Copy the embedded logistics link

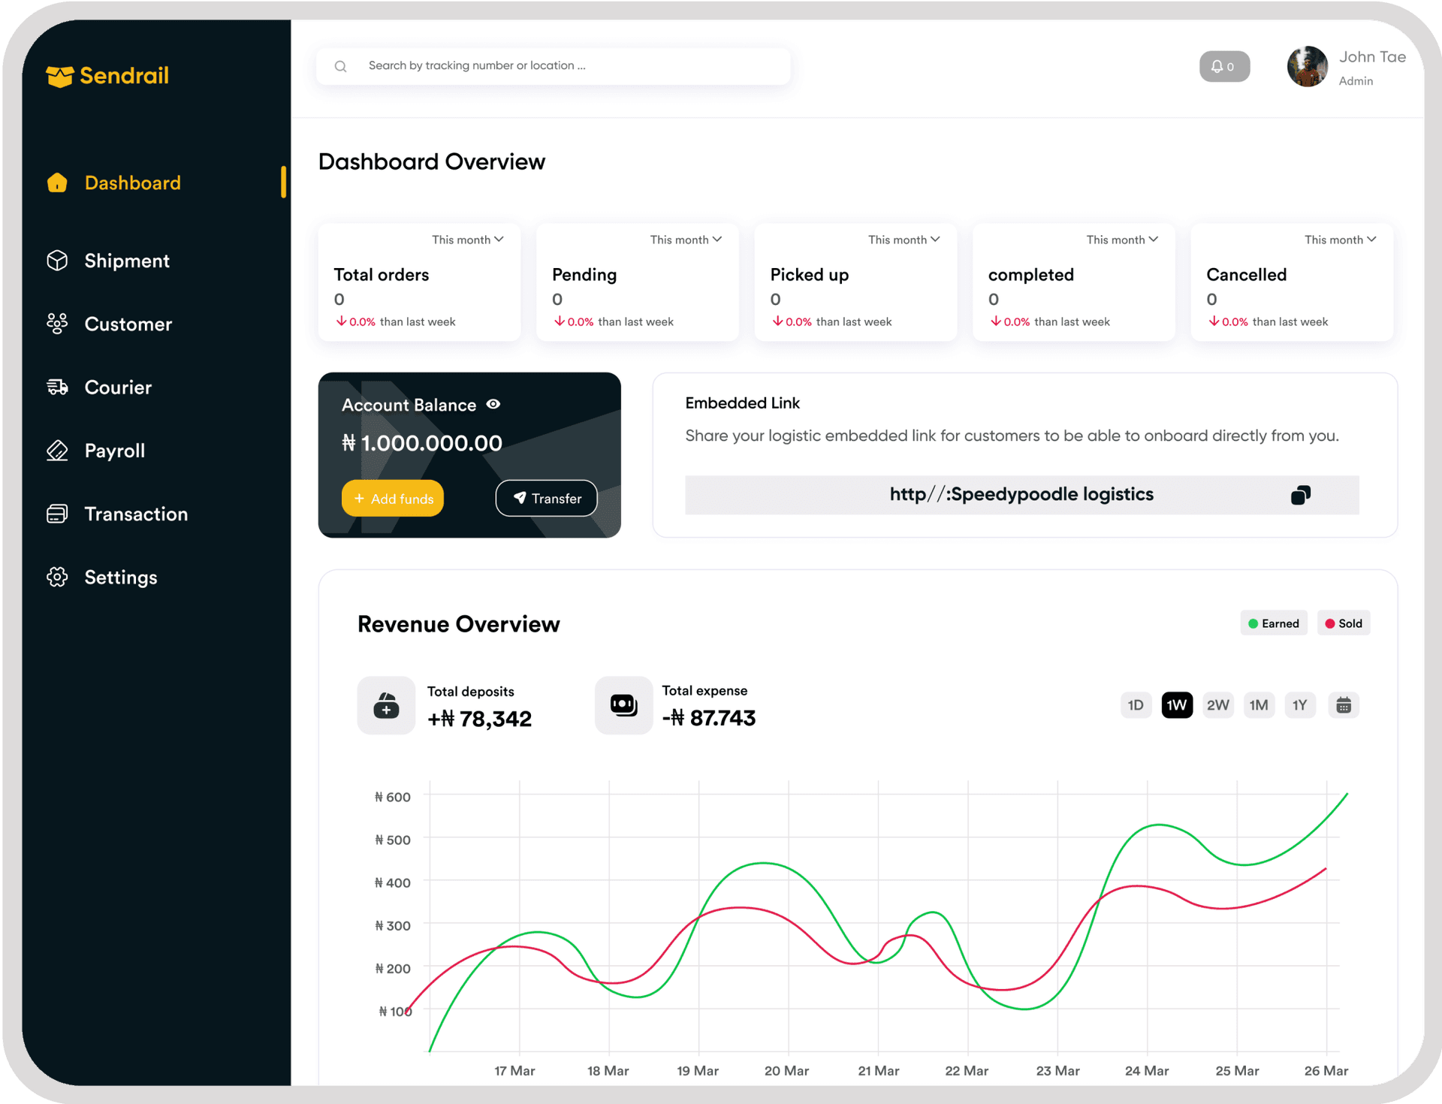1301,494
